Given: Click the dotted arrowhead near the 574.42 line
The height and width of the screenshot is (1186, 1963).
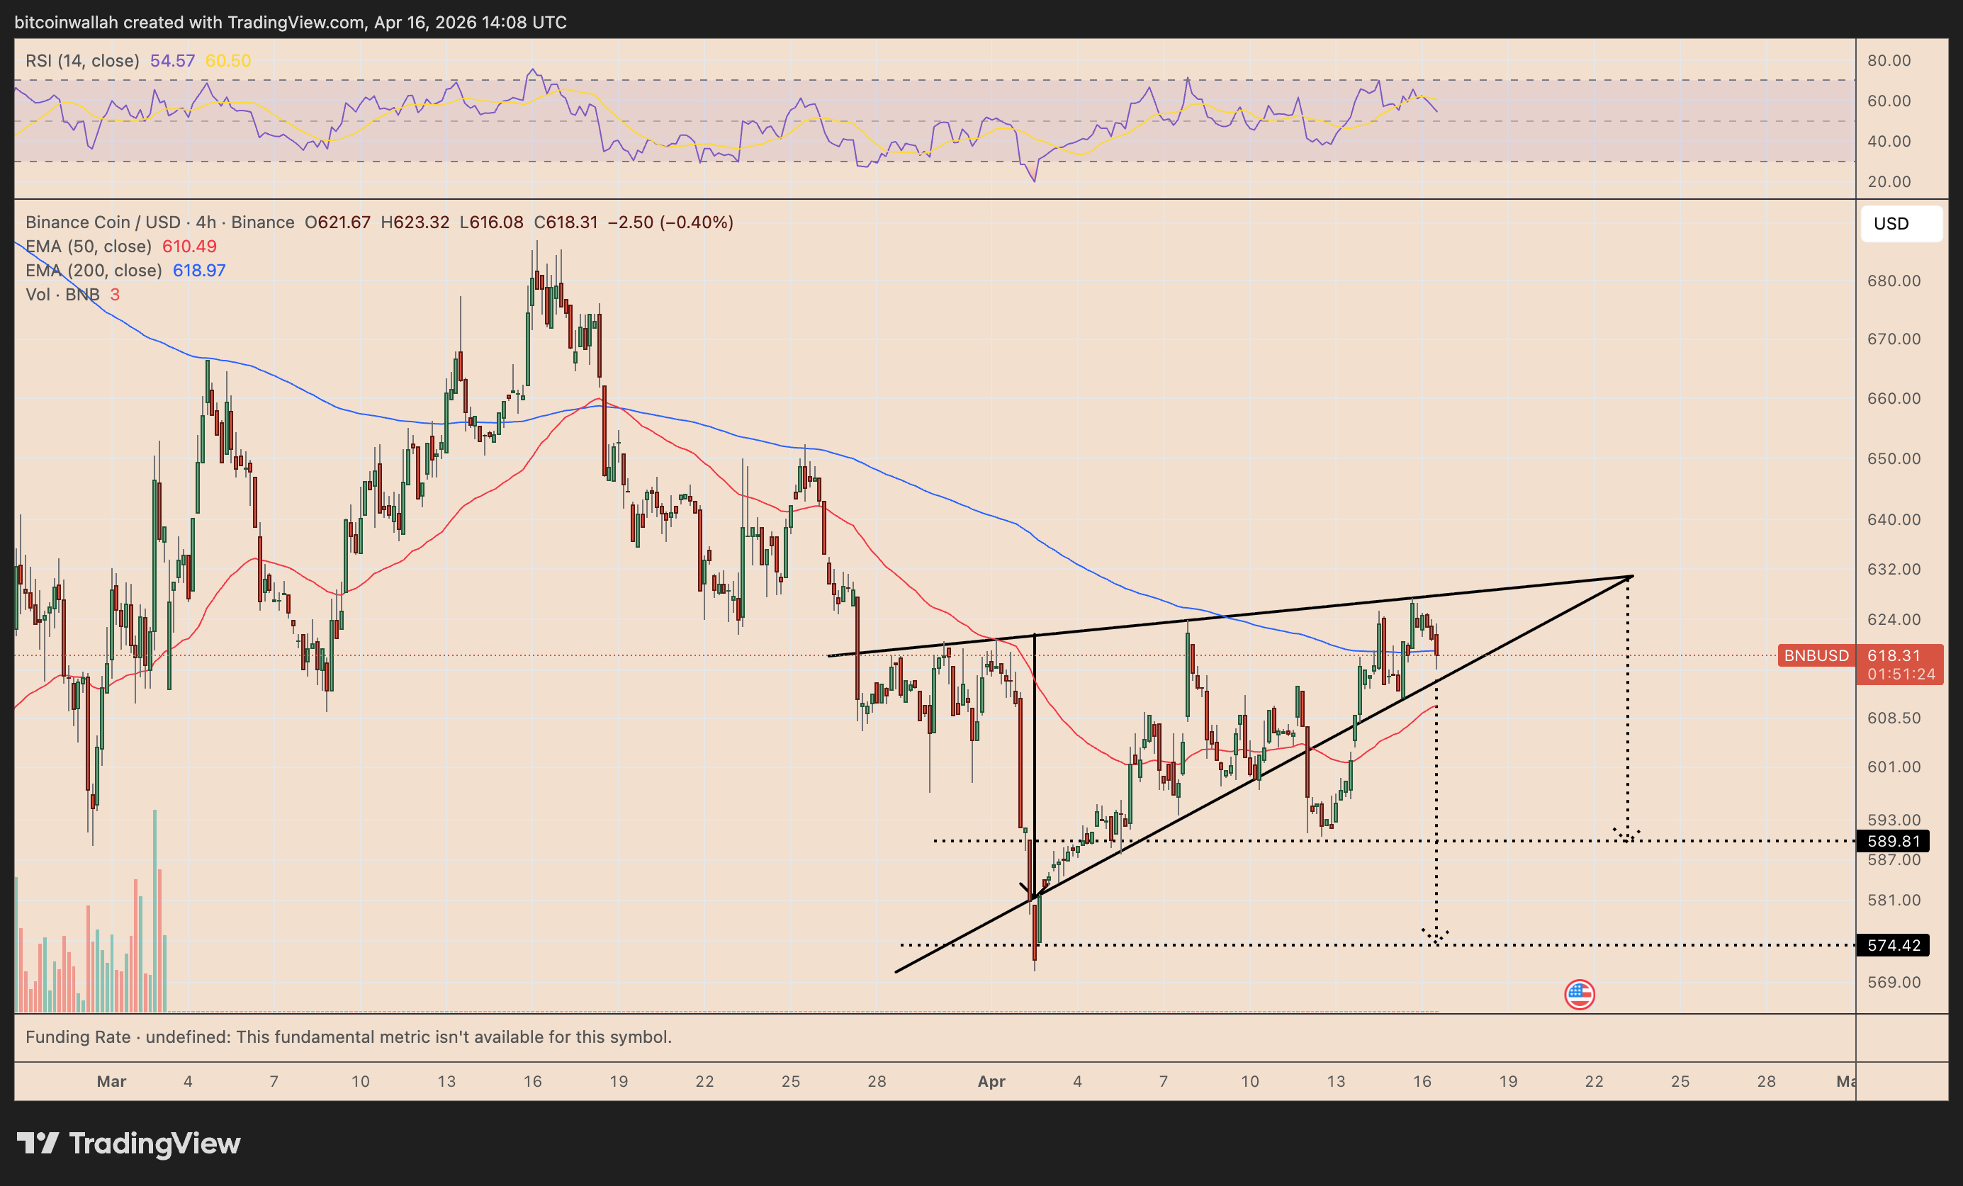Looking at the screenshot, I should 1436,937.
